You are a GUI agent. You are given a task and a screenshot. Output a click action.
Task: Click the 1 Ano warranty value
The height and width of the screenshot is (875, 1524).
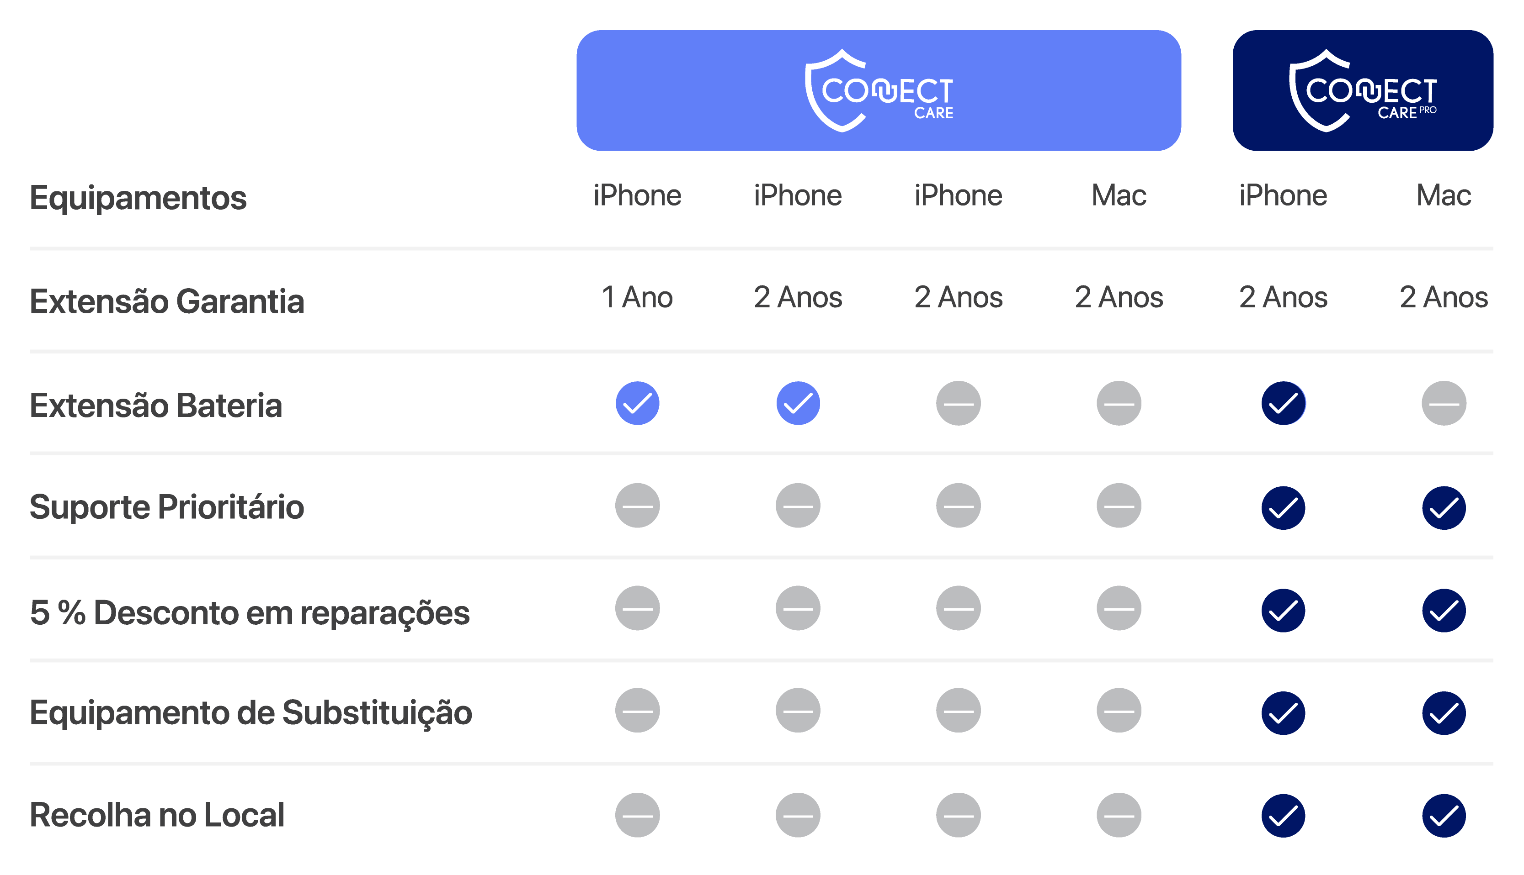[x=637, y=297]
